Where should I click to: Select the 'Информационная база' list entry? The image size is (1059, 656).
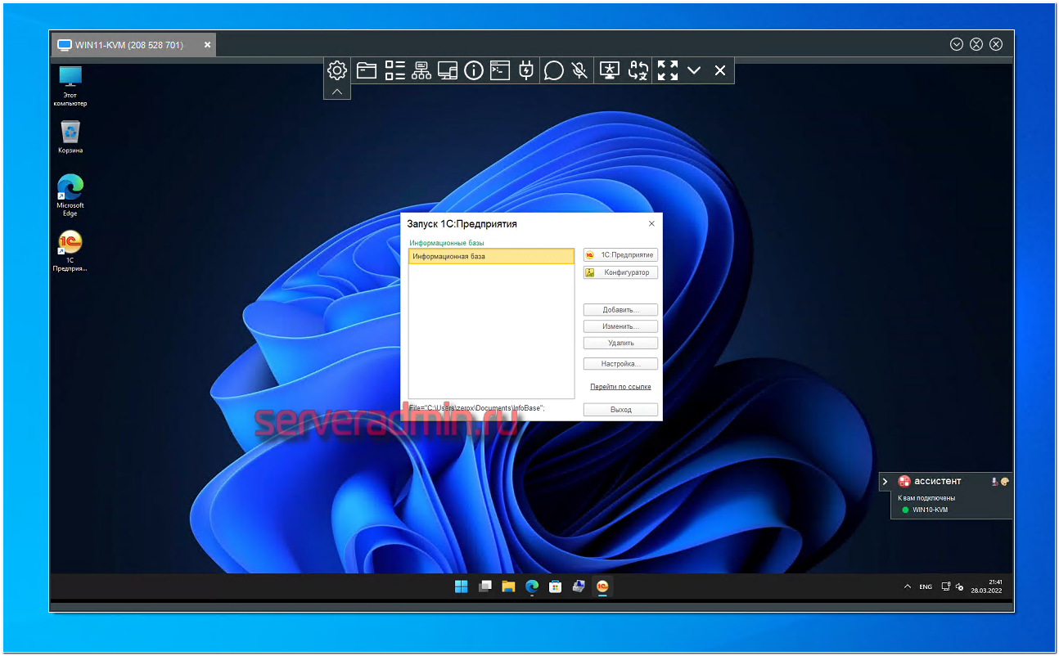tap(491, 257)
